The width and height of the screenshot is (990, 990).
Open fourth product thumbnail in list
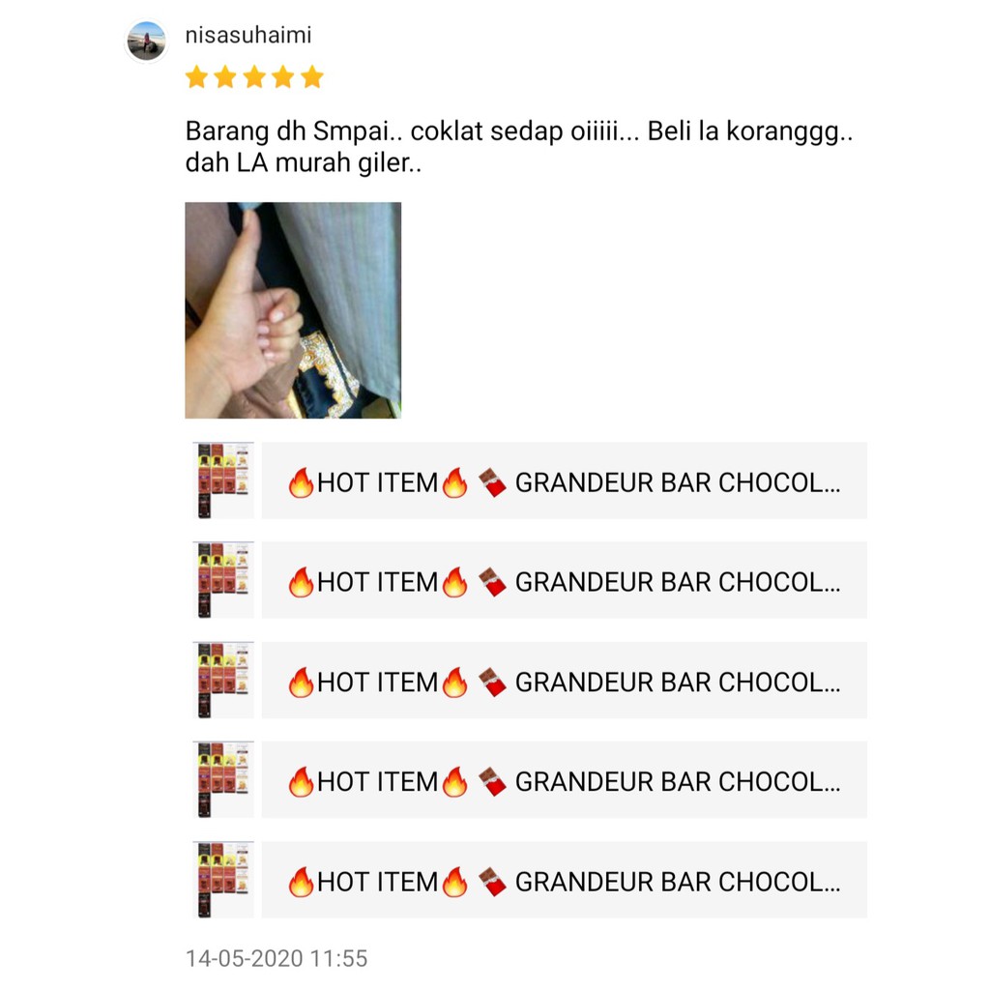[x=223, y=780]
